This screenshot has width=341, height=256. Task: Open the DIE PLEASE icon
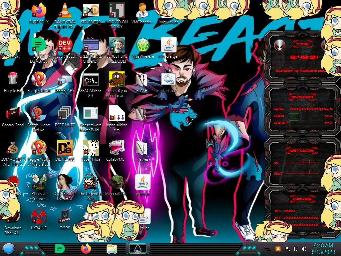pos(65,148)
